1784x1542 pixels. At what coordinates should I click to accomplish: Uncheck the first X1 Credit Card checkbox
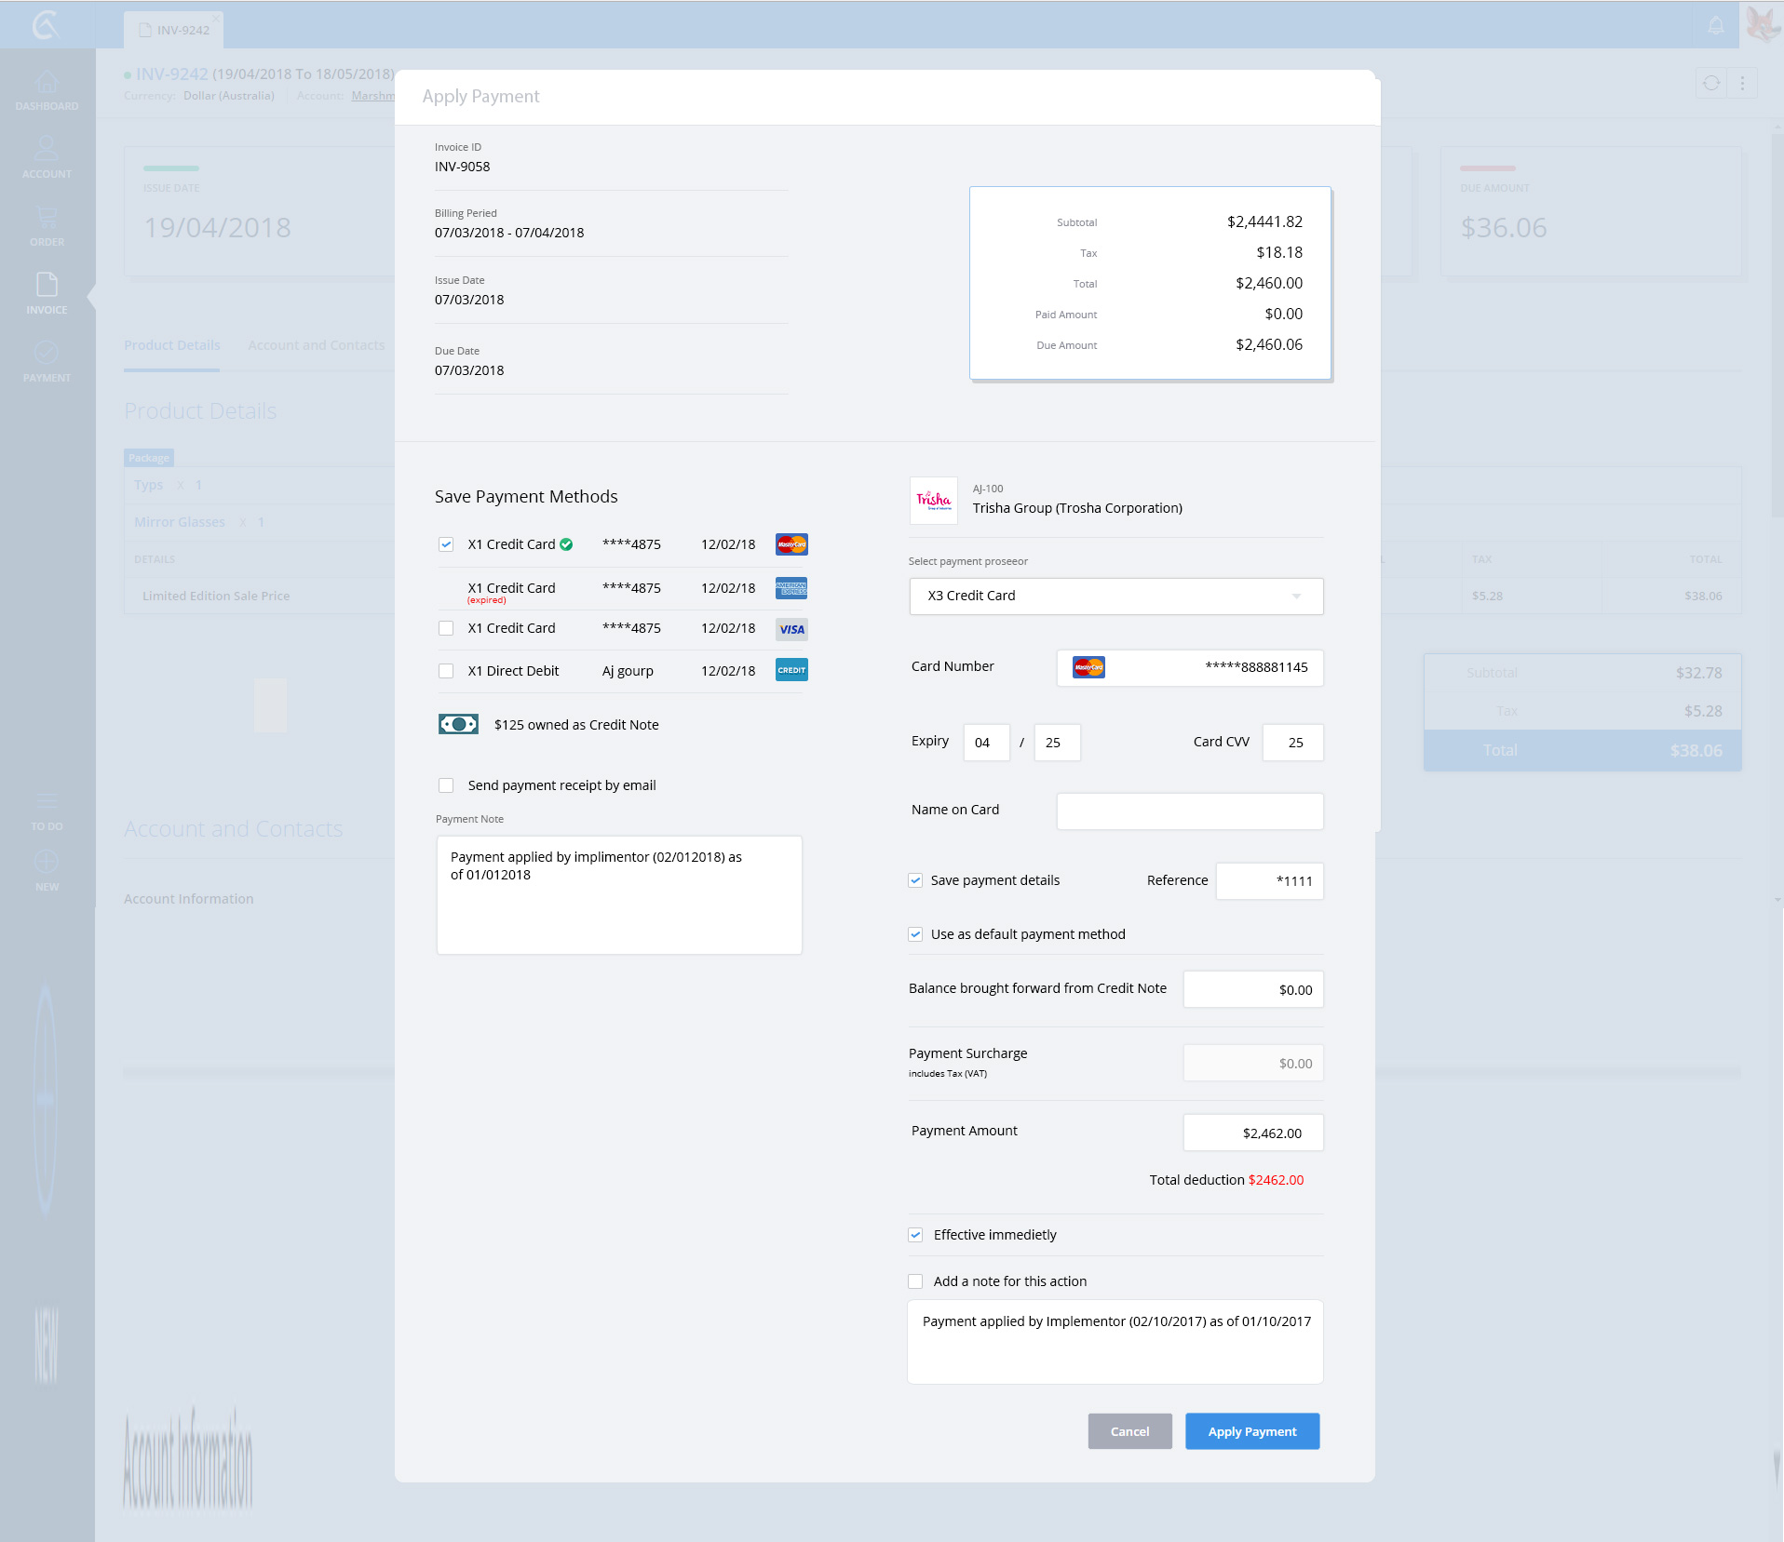tap(446, 544)
